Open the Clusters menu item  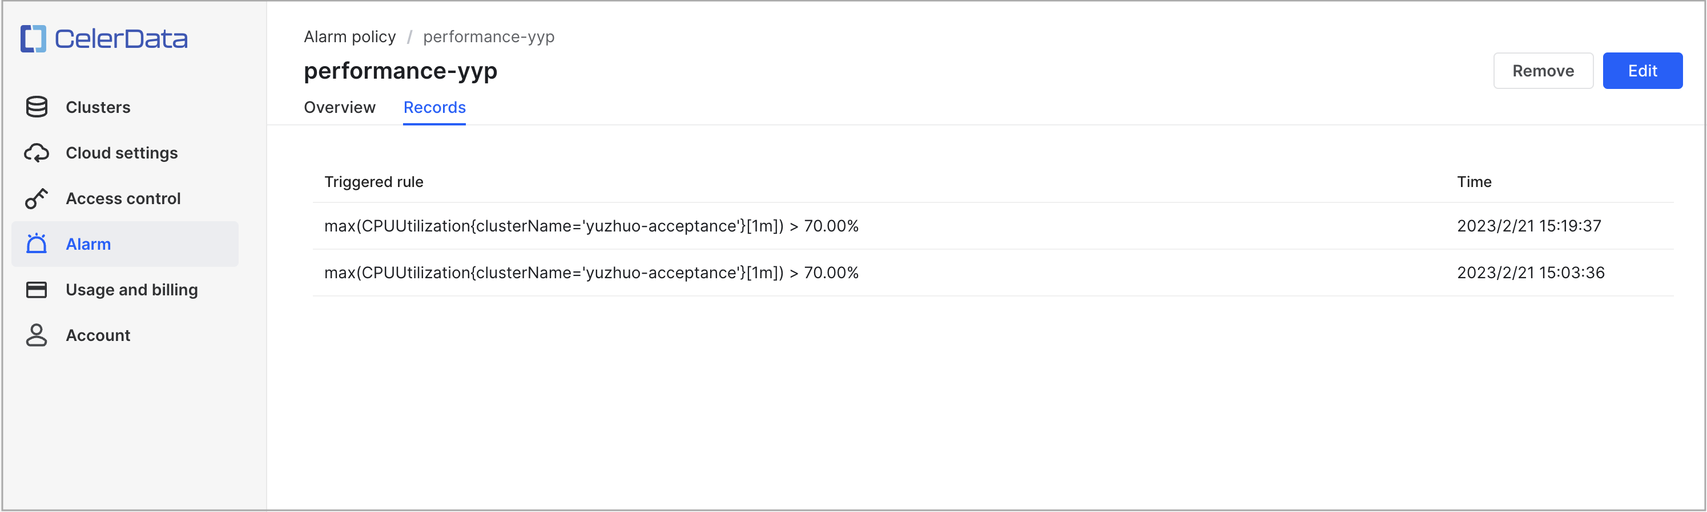point(98,107)
